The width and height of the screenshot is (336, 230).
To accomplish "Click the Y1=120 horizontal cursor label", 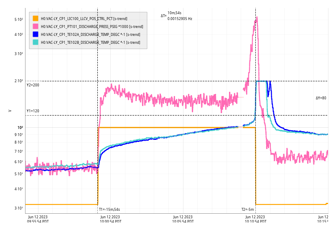I will coord(33,111).
